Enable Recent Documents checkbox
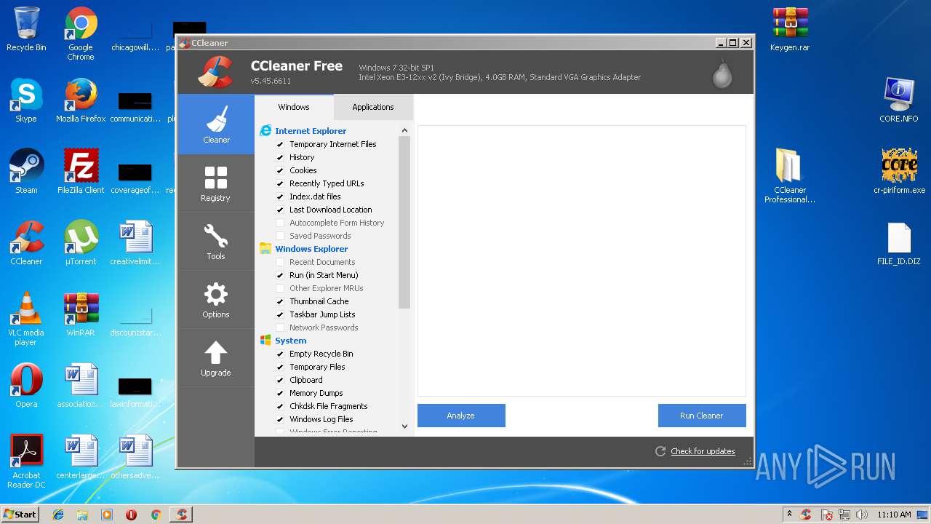Screen dimensions: 931x524 click(280, 262)
